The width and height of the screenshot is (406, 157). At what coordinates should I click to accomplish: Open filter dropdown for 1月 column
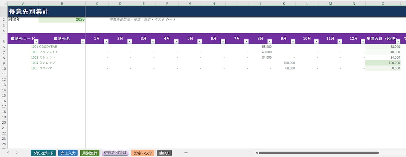click(x=106, y=41)
